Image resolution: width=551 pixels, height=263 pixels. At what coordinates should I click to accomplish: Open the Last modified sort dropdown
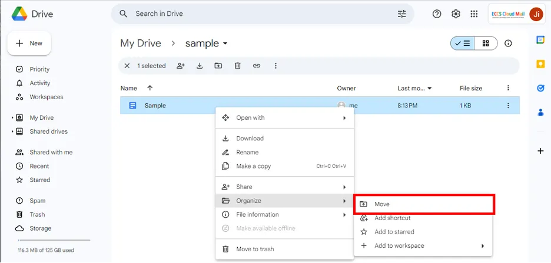(430, 89)
